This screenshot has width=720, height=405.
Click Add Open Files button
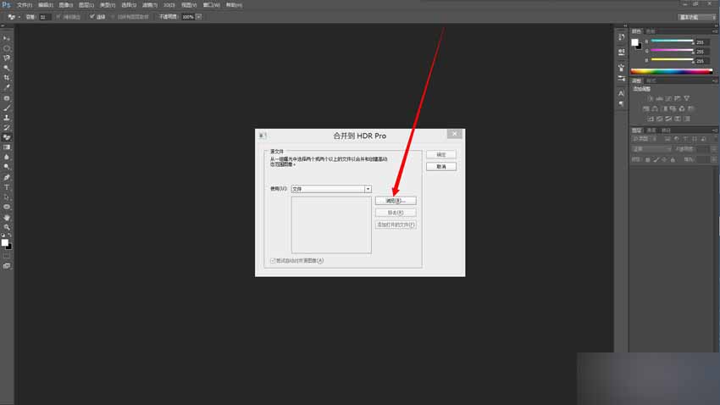click(x=396, y=225)
